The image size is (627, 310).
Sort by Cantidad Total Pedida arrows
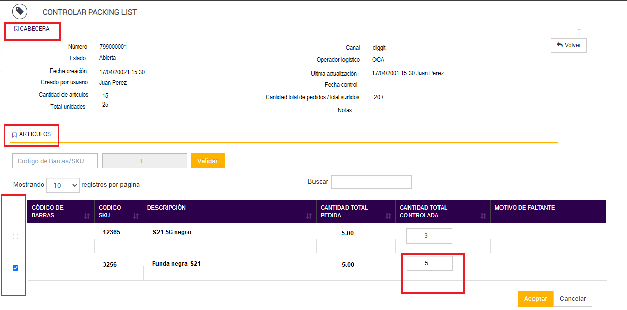tap(388, 216)
